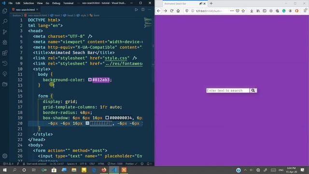The width and height of the screenshot is (309, 174).
Task: Click the html breadcrumb item
Action: pyautogui.click(x=57, y=15)
